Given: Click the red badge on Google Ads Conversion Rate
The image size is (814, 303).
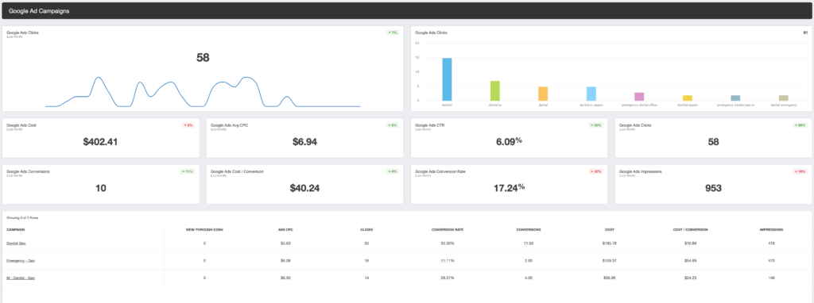Looking at the screenshot, I should click(596, 171).
